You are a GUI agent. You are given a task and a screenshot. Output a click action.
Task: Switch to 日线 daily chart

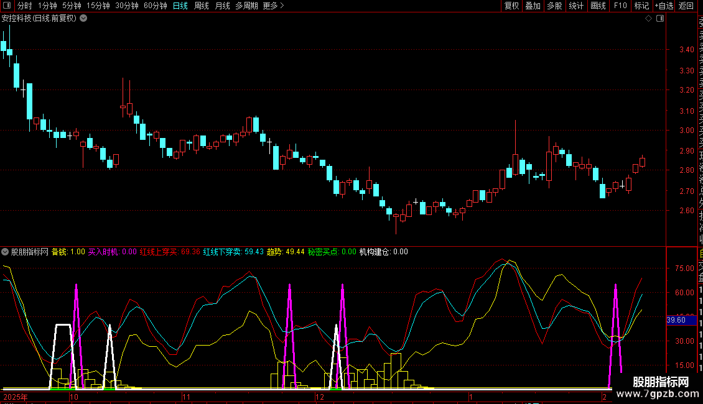pyautogui.click(x=180, y=6)
